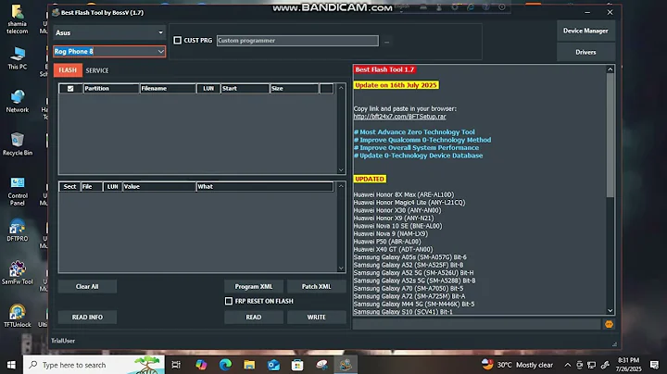Select Best Flash Tool taskbar icon
The image size is (667, 374).
tap(346, 365)
